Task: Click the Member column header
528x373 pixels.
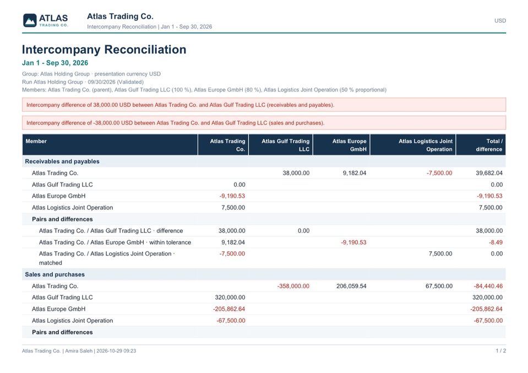Action: pyautogui.click(x=110, y=145)
